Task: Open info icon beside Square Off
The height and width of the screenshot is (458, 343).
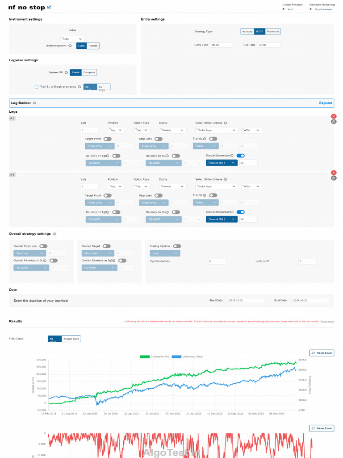Action: pyautogui.click(x=66, y=72)
